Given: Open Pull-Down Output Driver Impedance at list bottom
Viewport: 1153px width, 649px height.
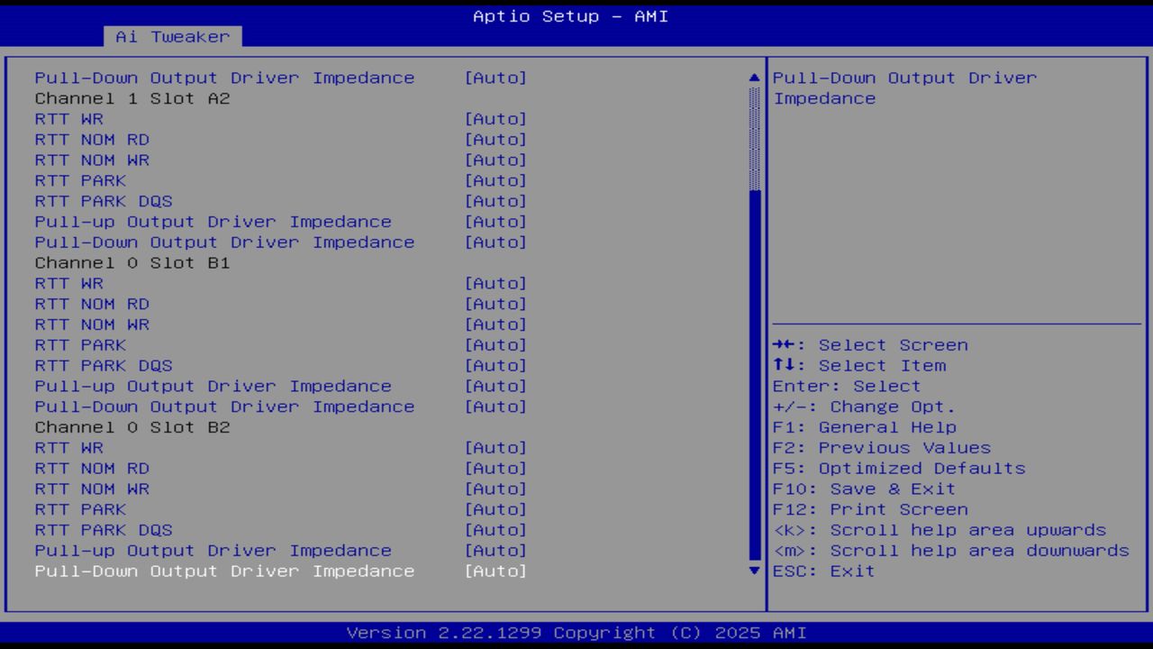Looking at the screenshot, I should [224, 571].
